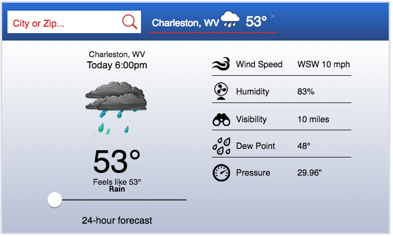Click the dew point droplets icon

point(221,146)
